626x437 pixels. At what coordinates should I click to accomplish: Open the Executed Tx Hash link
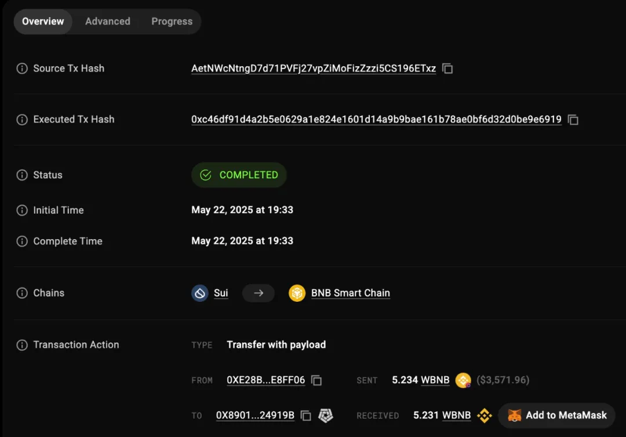tap(376, 120)
